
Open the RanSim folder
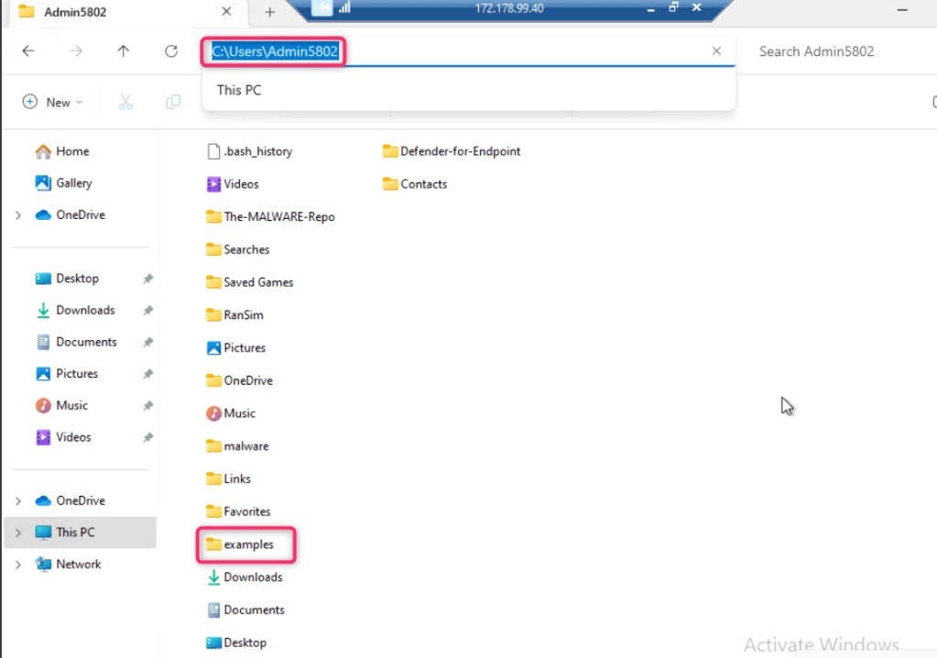pyautogui.click(x=243, y=315)
